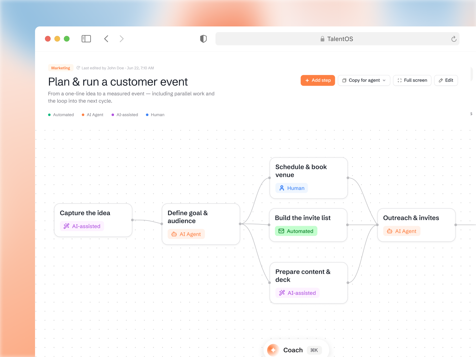
Task: Select the Capture the idea step card
Action: [x=93, y=220]
